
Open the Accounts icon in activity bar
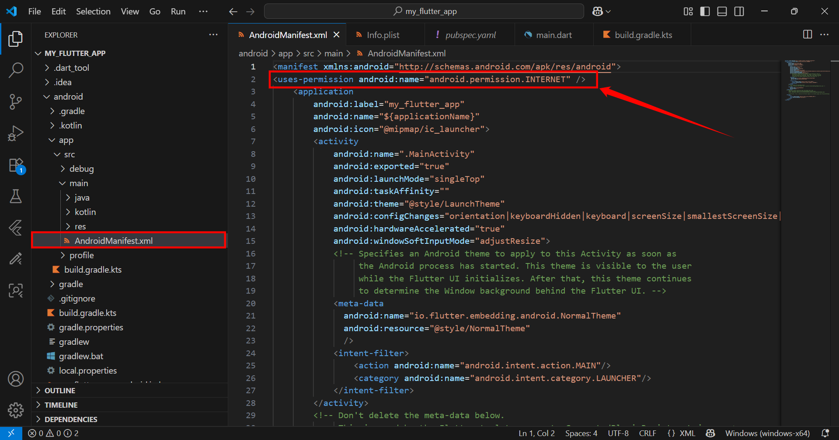point(16,379)
